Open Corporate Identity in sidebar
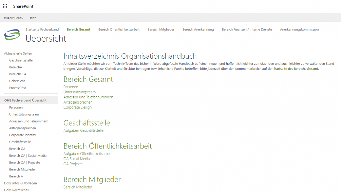The height and width of the screenshot is (194, 341). (x=22, y=135)
